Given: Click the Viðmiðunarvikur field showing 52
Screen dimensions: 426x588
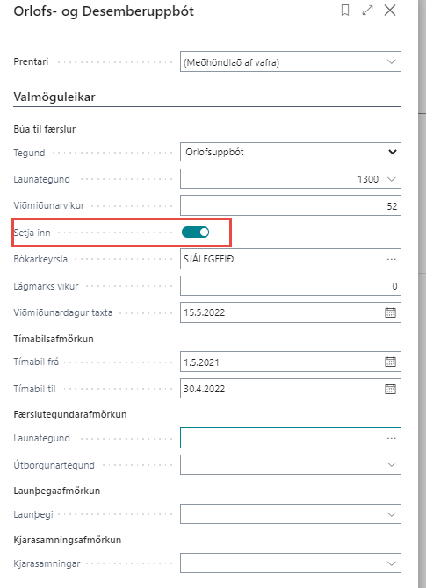Looking at the screenshot, I should 291,205.
